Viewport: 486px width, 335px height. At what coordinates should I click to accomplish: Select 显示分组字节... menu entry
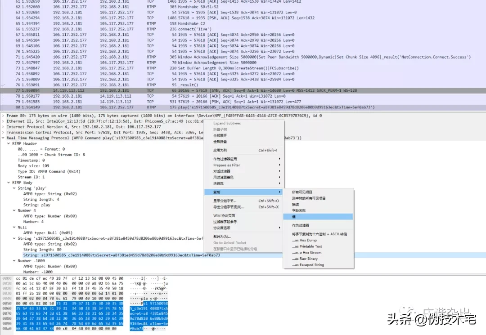point(243,201)
